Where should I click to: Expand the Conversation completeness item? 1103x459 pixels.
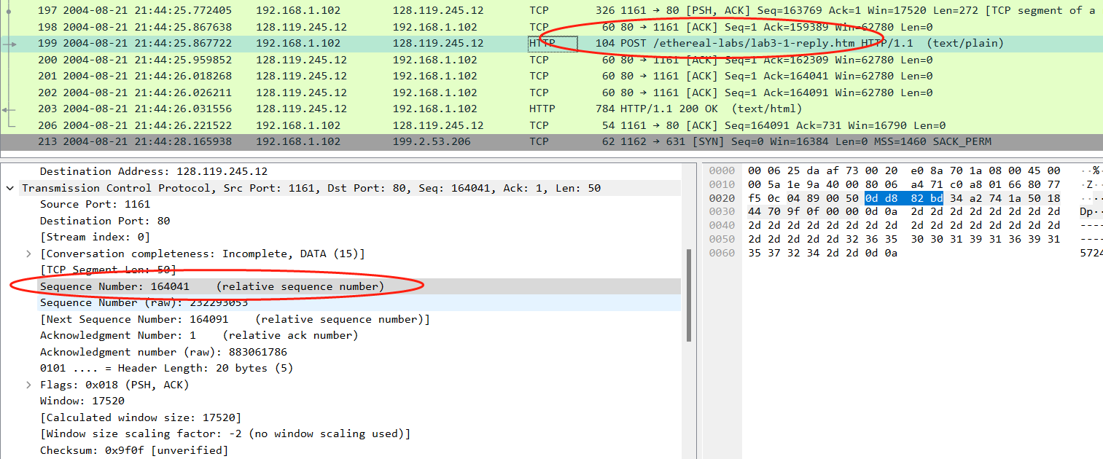pos(28,254)
